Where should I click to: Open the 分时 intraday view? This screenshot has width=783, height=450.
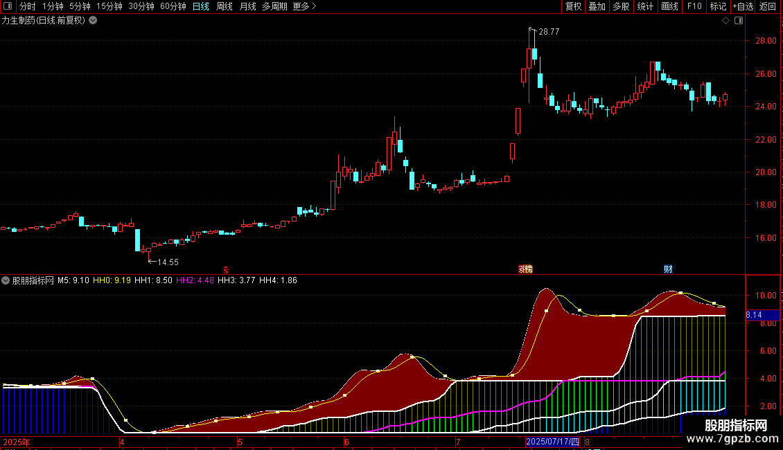coord(27,6)
